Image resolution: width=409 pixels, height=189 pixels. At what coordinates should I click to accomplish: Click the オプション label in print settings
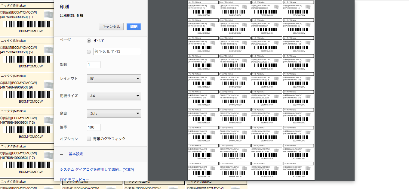[x=69, y=139]
